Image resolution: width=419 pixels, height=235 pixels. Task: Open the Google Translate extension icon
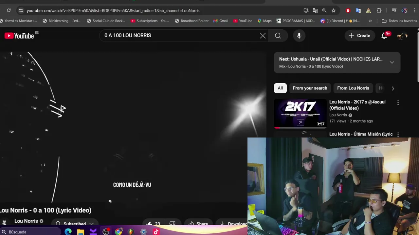(x=358, y=10)
